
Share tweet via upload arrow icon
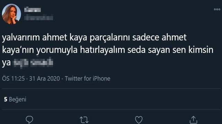click(x=194, y=120)
